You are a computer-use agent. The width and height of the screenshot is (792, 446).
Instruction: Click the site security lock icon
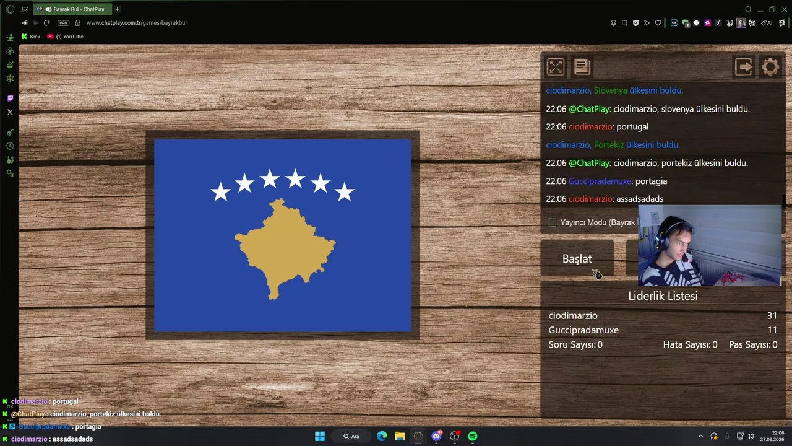[x=77, y=23]
